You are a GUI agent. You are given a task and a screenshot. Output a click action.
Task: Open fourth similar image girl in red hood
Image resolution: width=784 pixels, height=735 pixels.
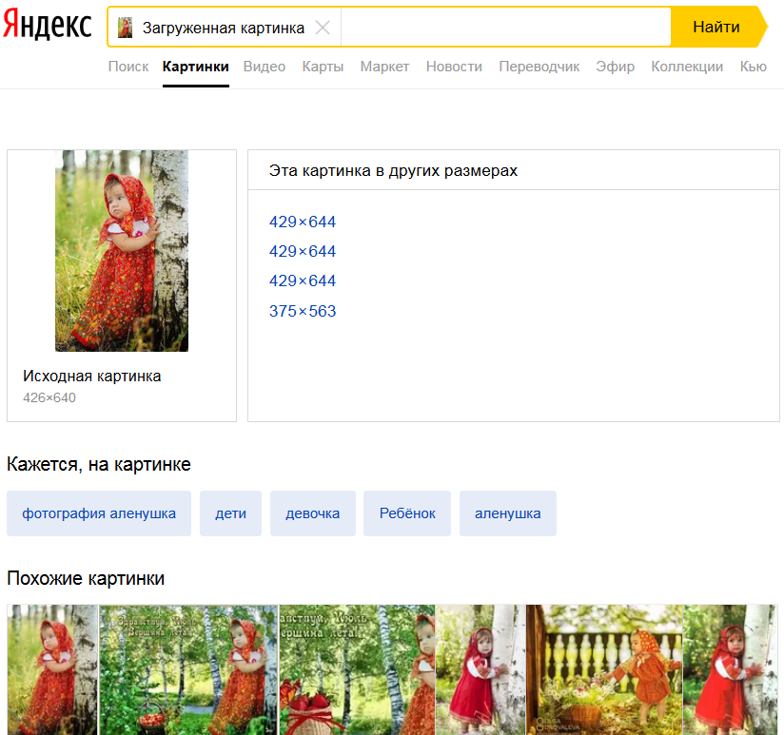point(480,669)
